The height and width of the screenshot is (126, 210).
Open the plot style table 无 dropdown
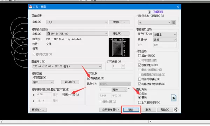coord(154,22)
